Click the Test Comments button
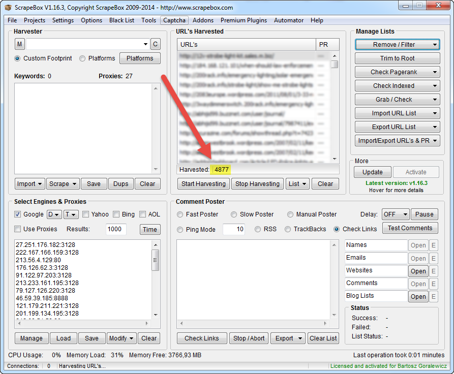Image resolution: width=454 pixels, height=374 pixels. (x=410, y=228)
